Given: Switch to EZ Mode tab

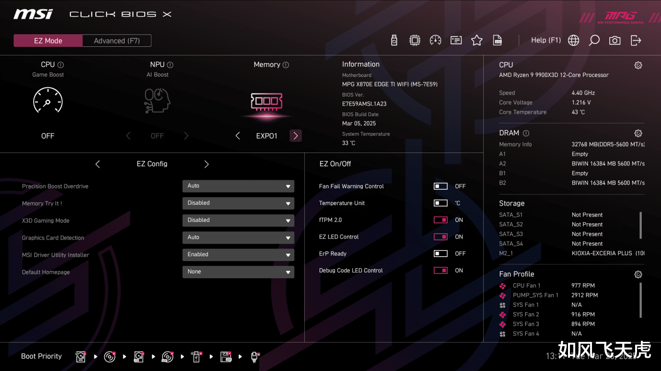Looking at the screenshot, I should coord(48,41).
